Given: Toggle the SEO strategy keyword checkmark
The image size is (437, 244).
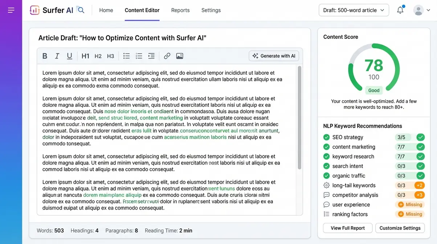Looking at the screenshot, I should 420,137.
